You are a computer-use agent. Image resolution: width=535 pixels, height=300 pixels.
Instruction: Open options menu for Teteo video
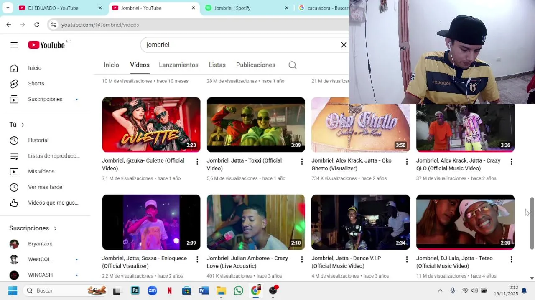point(511,259)
